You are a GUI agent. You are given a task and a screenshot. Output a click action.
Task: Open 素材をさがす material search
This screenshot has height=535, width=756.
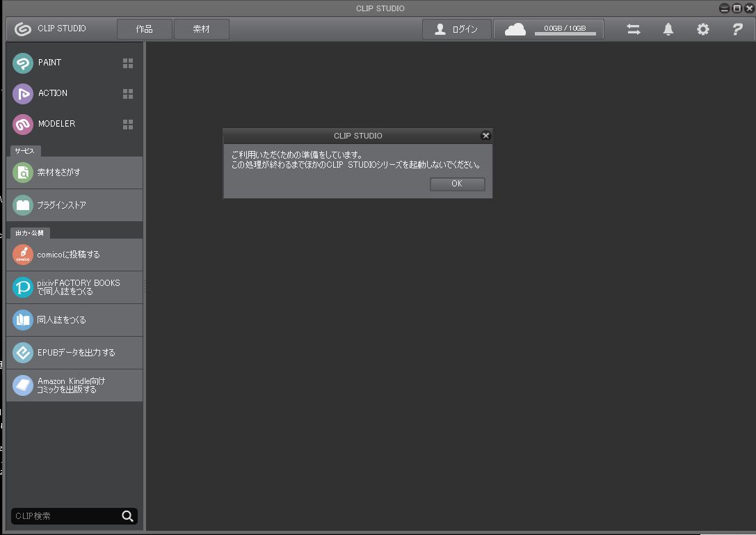point(74,173)
